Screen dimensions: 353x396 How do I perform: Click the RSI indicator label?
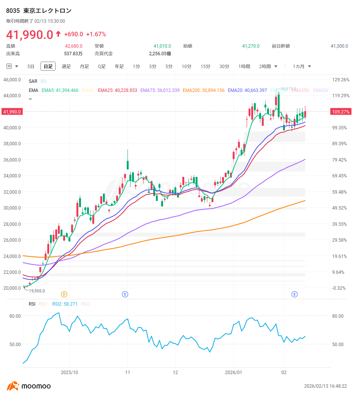[32, 304]
